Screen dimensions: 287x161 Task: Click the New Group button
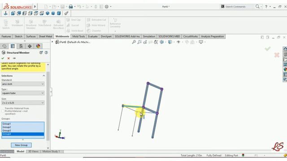coord(21,145)
